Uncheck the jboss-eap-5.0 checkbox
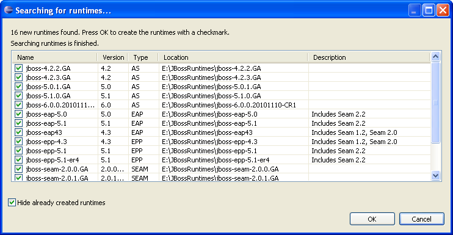 tap(18, 114)
